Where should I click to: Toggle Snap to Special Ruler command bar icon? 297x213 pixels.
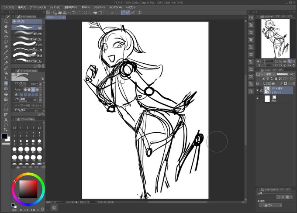128,13
